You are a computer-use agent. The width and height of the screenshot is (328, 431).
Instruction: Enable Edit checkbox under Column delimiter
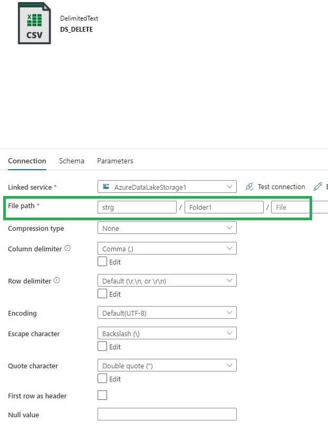[102, 262]
